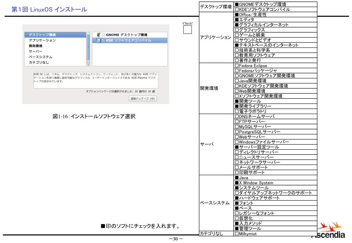The height and width of the screenshot is (243, 352).
Task: Click the caption 図1-16:インストールソフトウェア選択
Action: coord(94,116)
